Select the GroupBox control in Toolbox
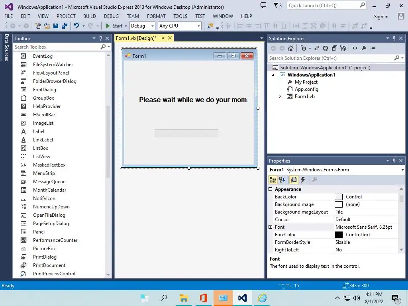This screenshot has width=408, height=306. tap(43, 98)
